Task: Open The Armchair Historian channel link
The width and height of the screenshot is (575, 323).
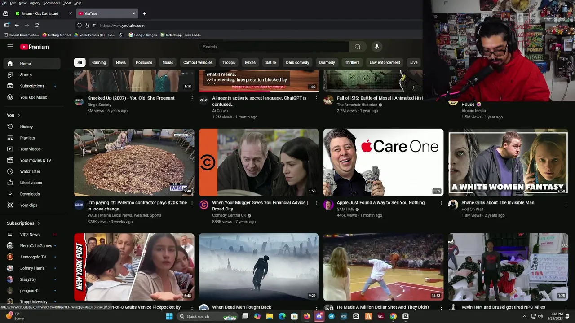Action: point(357,105)
